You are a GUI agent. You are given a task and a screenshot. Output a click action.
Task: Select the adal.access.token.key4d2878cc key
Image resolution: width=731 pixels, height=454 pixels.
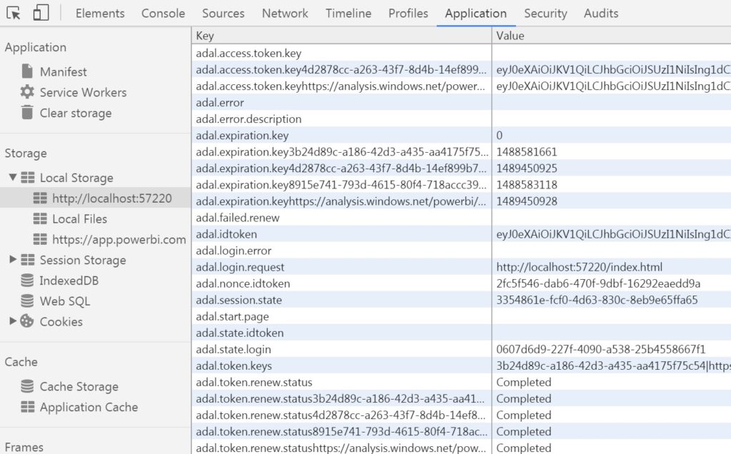341,69
